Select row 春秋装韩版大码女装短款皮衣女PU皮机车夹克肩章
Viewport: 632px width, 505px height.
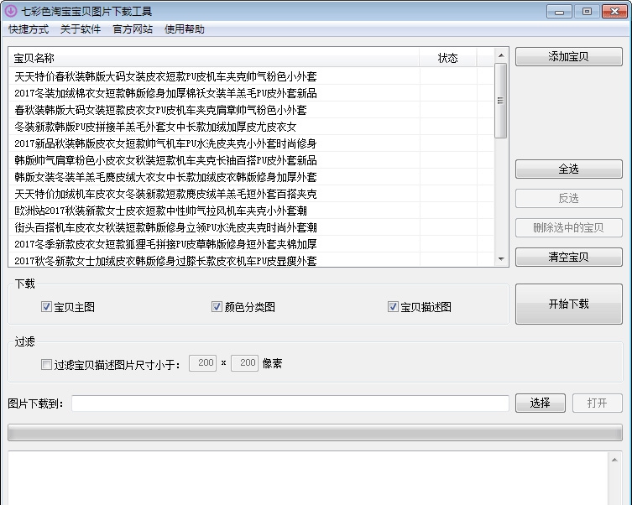[252, 110]
